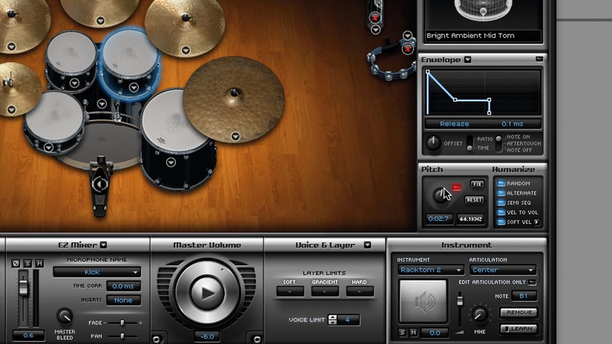The width and height of the screenshot is (612, 344).
Task: Open the EZ Mixer panel menu
Action: click(x=103, y=245)
